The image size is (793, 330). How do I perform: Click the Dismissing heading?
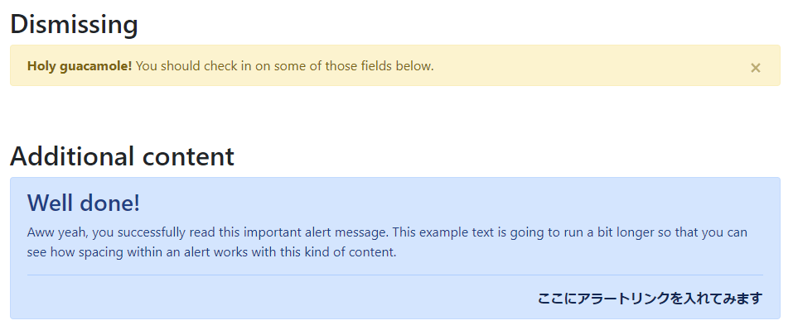click(x=74, y=24)
